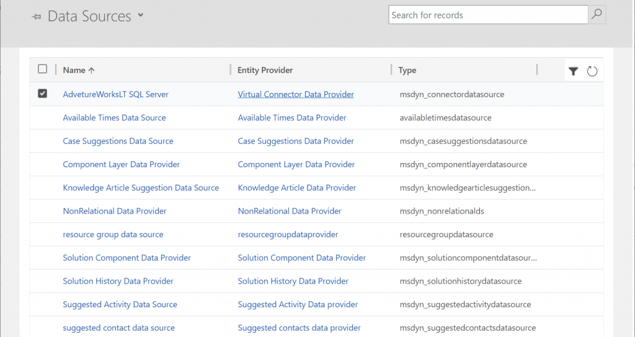Open the filter funnel icon
Screen dimensions: 635x337
[x=573, y=72]
